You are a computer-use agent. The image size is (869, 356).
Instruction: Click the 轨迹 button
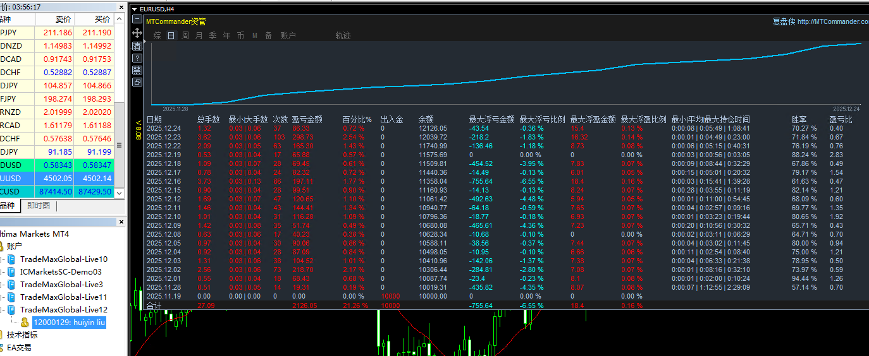click(343, 35)
